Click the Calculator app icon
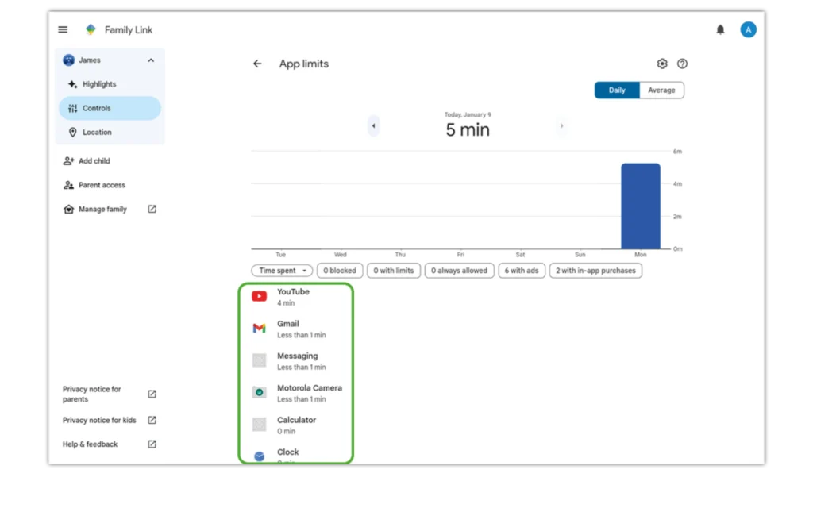 (x=260, y=425)
